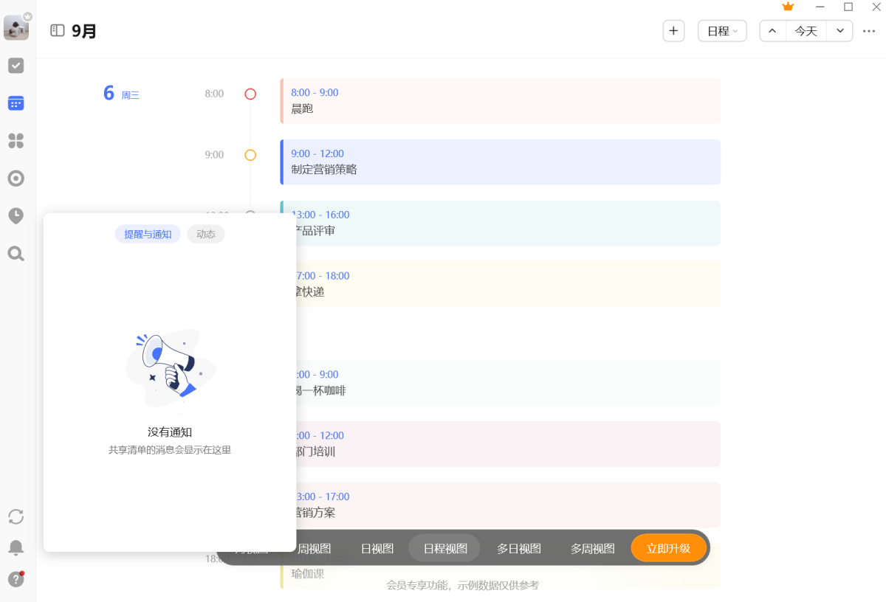
Task: Mark the 9:00 制定营销策略 circle complete
Action: point(250,155)
